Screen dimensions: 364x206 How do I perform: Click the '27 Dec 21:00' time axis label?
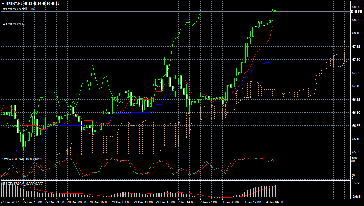[x=55, y=202]
